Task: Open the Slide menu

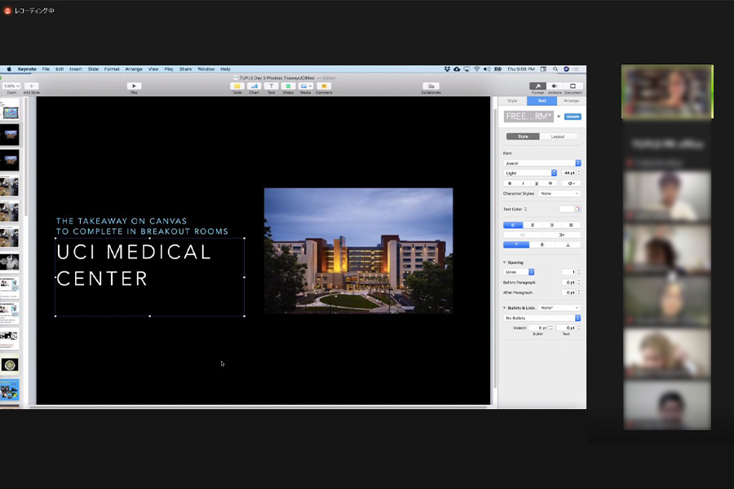Action: coord(93,68)
